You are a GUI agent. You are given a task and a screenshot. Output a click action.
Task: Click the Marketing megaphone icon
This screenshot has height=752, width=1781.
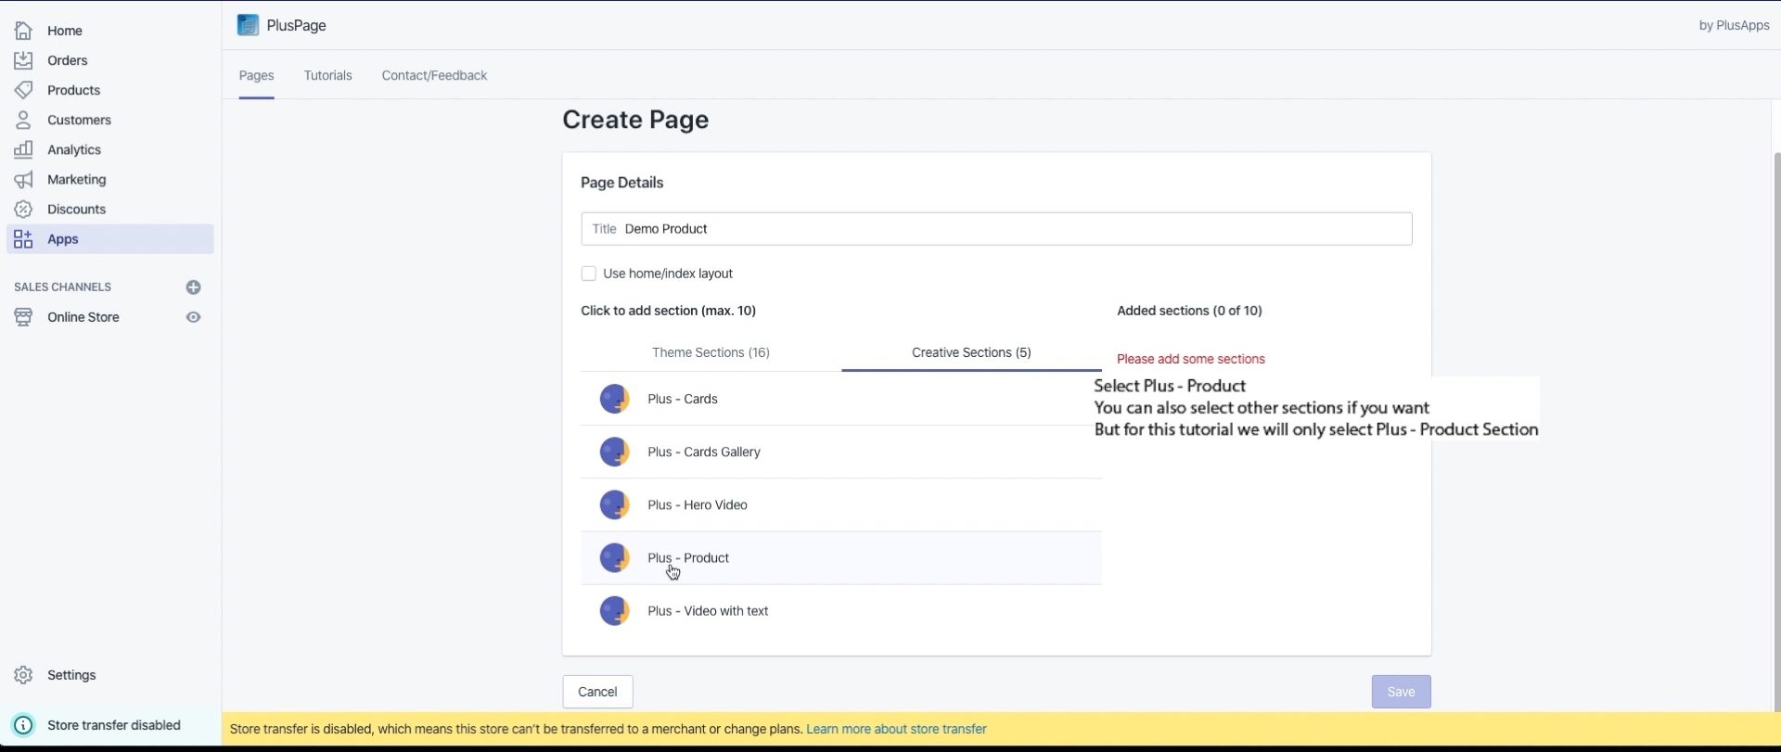coord(23,179)
